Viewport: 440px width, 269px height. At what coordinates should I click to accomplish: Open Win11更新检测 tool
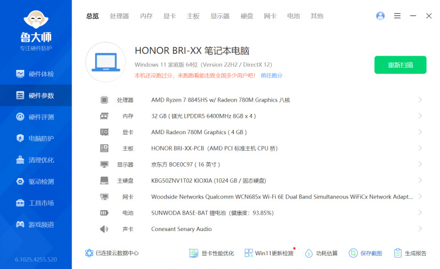(x=269, y=253)
